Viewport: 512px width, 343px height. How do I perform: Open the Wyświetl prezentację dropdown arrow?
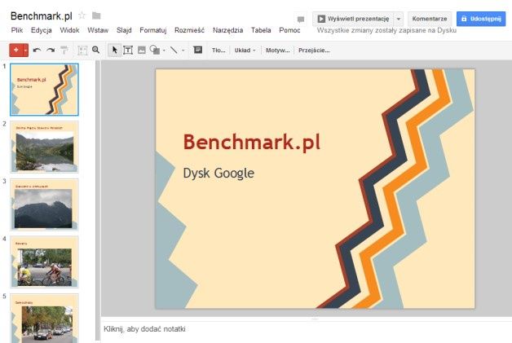(399, 19)
